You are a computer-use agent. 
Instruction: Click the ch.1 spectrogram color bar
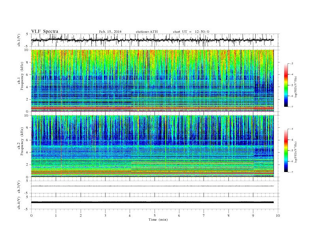coord(286,85)
